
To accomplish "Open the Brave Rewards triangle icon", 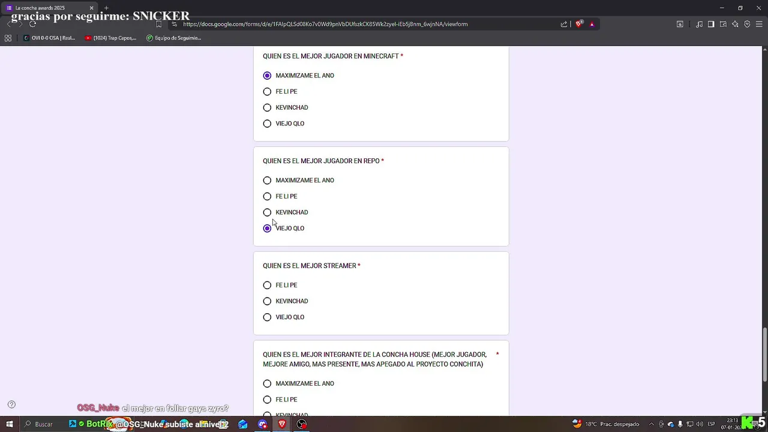I will 592,24.
